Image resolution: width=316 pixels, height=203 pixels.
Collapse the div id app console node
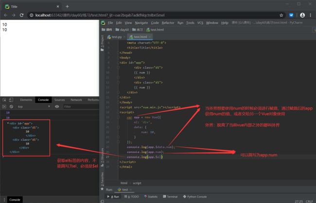click(8, 123)
